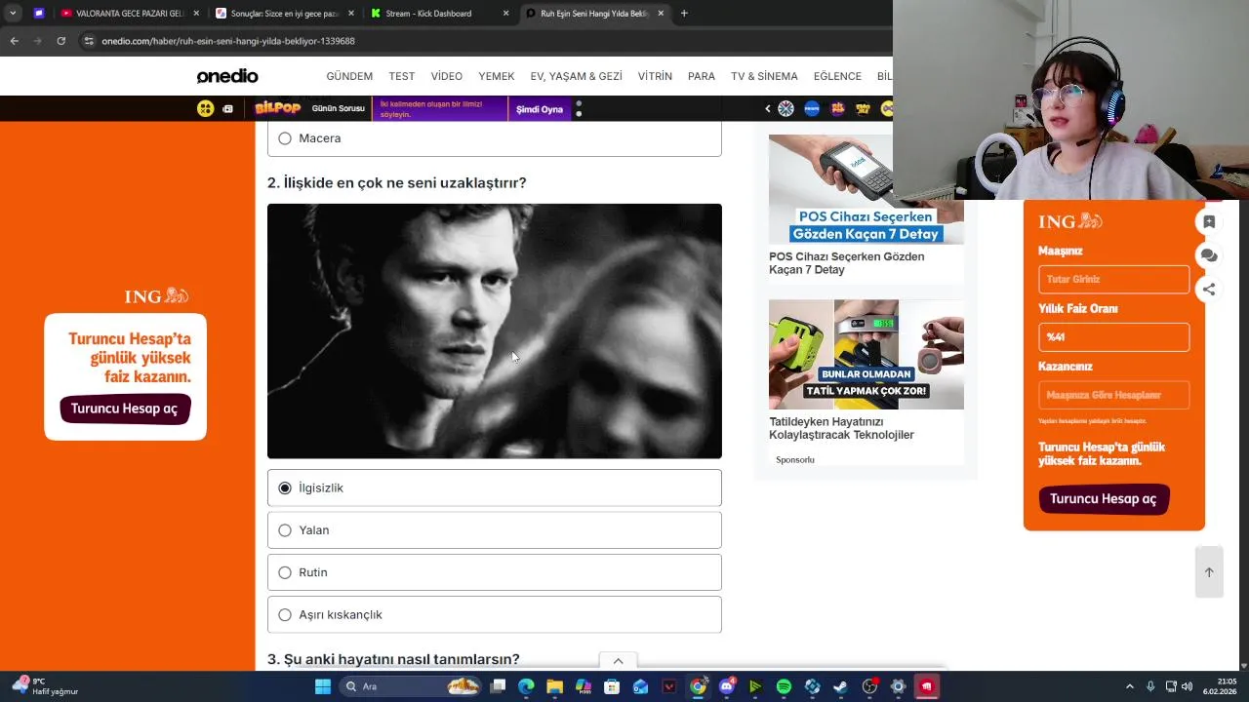The width and height of the screenshot is (1249, 702).
Task: Open the blue round game icon
Action: tap(812, 109)
